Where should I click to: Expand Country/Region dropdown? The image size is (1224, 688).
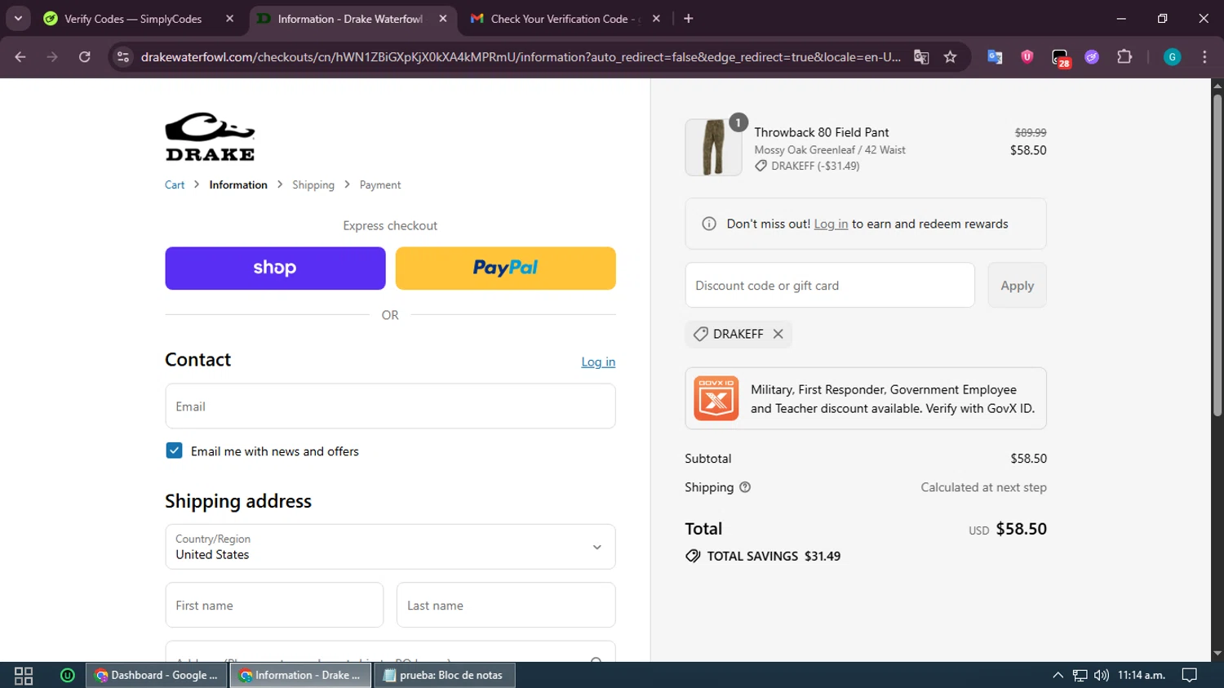tap(390, 547)
